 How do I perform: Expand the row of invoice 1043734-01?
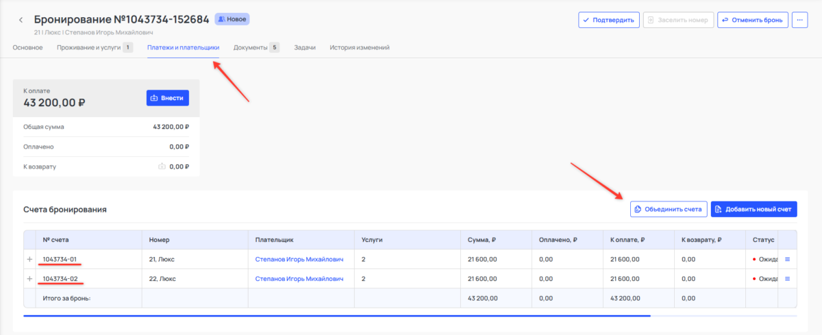(29, 259)
